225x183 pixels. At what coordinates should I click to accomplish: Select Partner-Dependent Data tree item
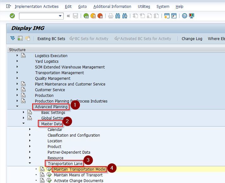click(69, 152)
